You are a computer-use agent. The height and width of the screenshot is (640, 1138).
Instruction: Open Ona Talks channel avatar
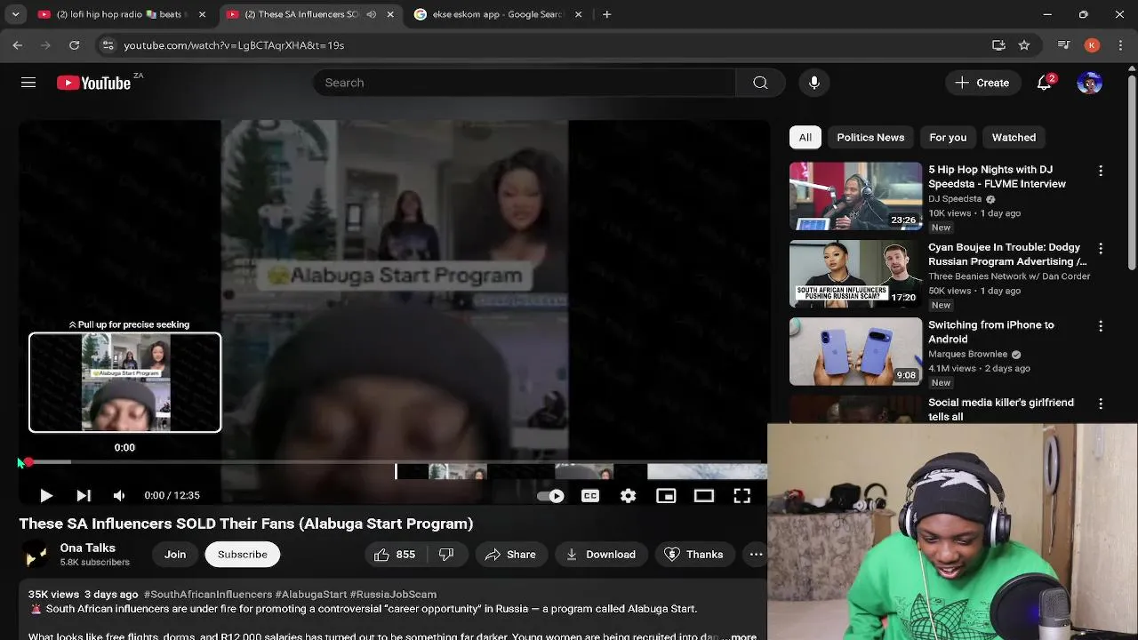click(x=36, y=555)
